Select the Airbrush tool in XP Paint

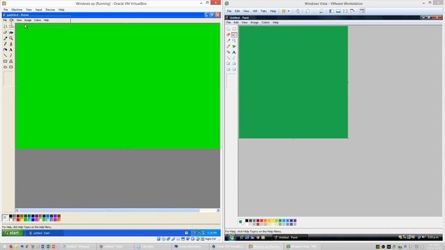[5, 49]
